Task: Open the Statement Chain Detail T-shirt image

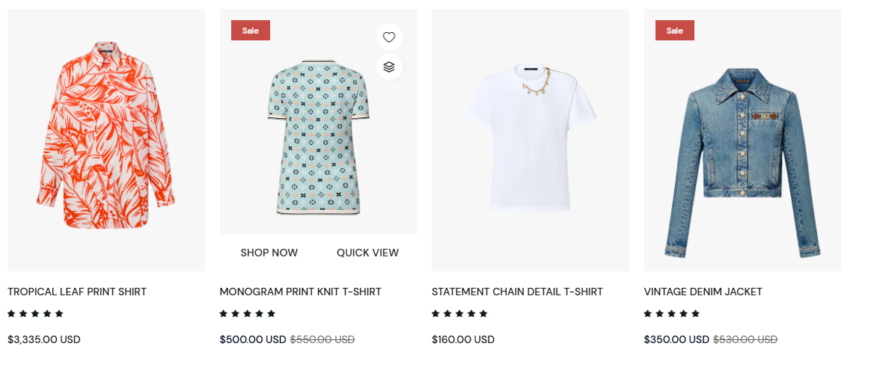Action: coord(531,140)
